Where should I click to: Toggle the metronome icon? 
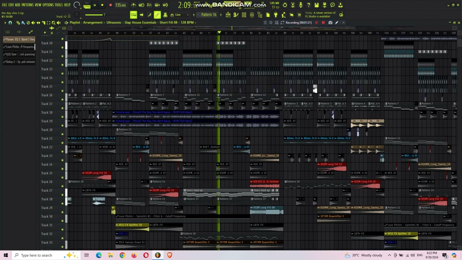[x=134, y=5]
